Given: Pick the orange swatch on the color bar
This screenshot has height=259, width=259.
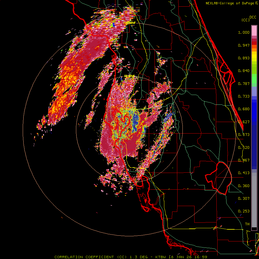Looking at the screenshot, I should (254, 50).
